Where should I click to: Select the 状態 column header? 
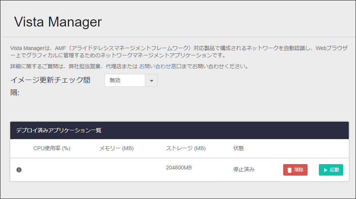click(238, 148)
